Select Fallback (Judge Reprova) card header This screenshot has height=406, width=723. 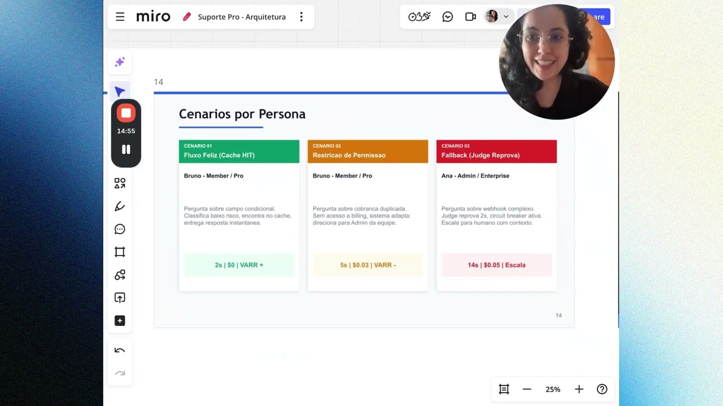pyautogui.click(x=496, y=152)
